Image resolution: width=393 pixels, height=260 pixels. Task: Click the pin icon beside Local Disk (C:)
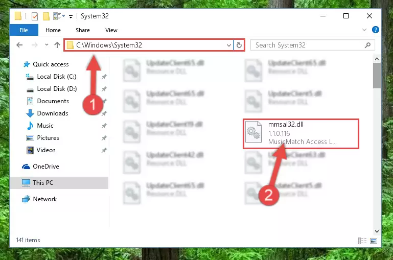pyautogui.click(x=104, y=77)
